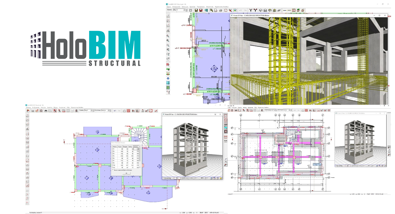Screen dimensions: 395x214
Task: Open the Απεικόνιση menu in top window
Action: point(210,6)
